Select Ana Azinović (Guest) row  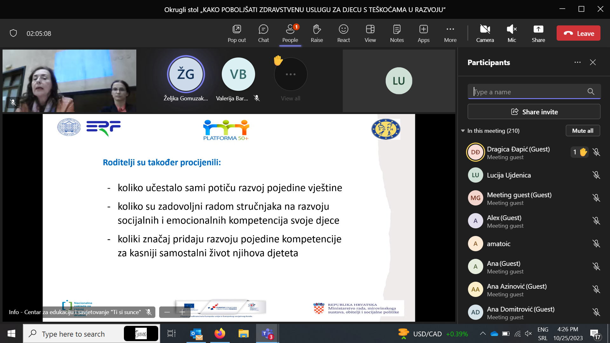click(534, 290)
